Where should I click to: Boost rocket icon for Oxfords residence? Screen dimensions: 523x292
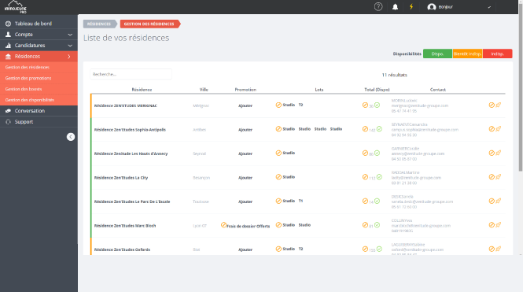pyautogui.click(x=499, y=249)
